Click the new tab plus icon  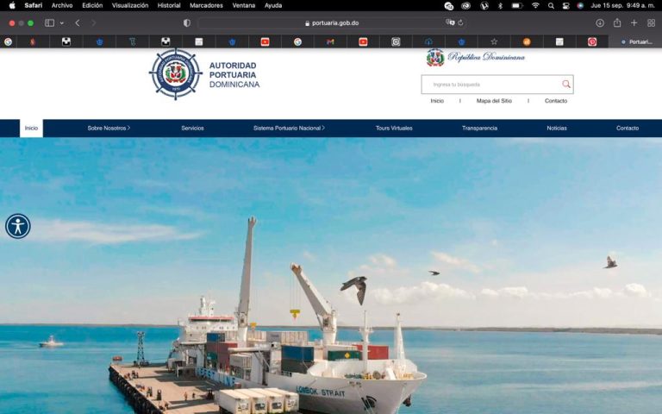point(634,23)
